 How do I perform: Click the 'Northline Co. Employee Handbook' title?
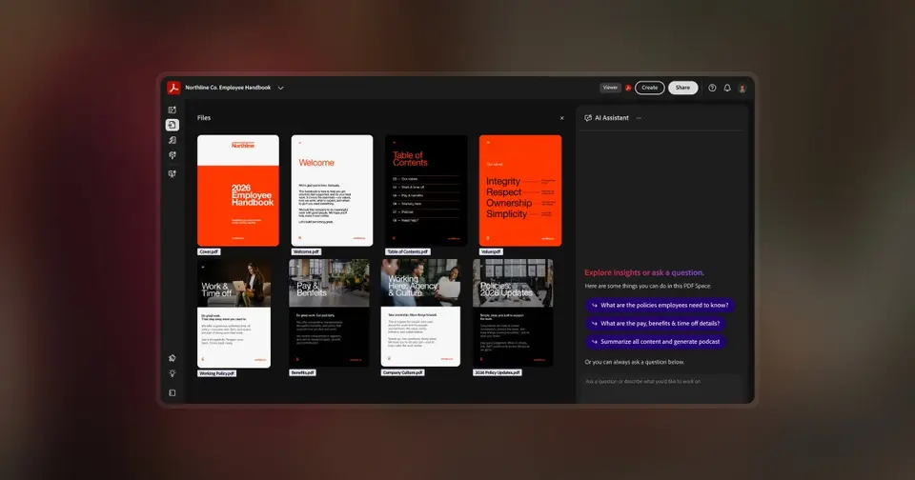(228, 88)
